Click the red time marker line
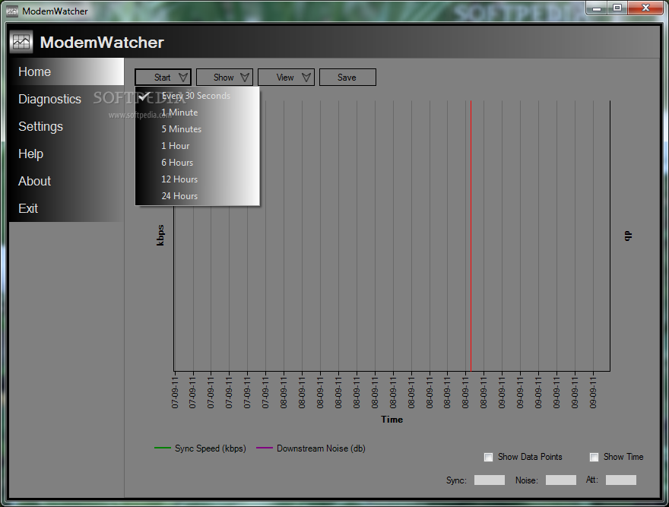Screen dimensions: 669x507 tap(471, 236)
